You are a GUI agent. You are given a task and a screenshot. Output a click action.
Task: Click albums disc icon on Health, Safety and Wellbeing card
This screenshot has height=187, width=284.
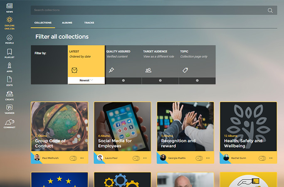click(262, 158)
